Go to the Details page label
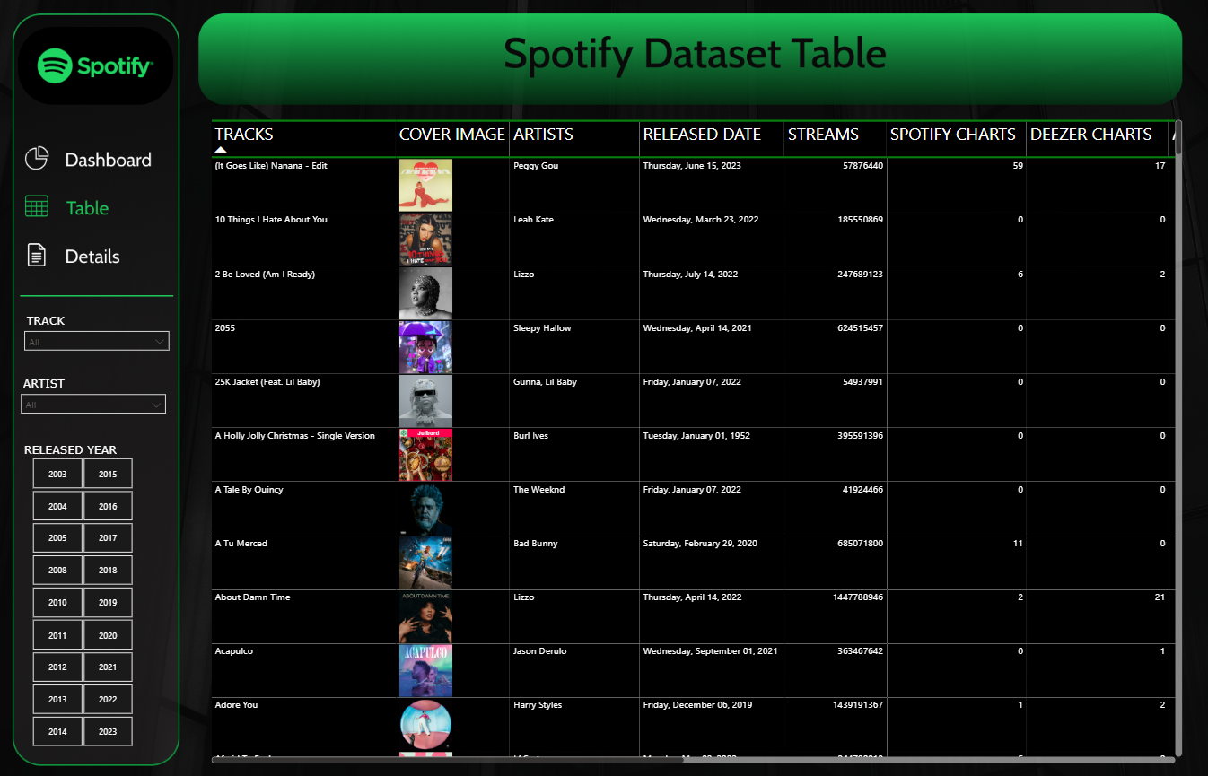The image size is (1208, 776). pyautogui.click(x=92, y=257)
